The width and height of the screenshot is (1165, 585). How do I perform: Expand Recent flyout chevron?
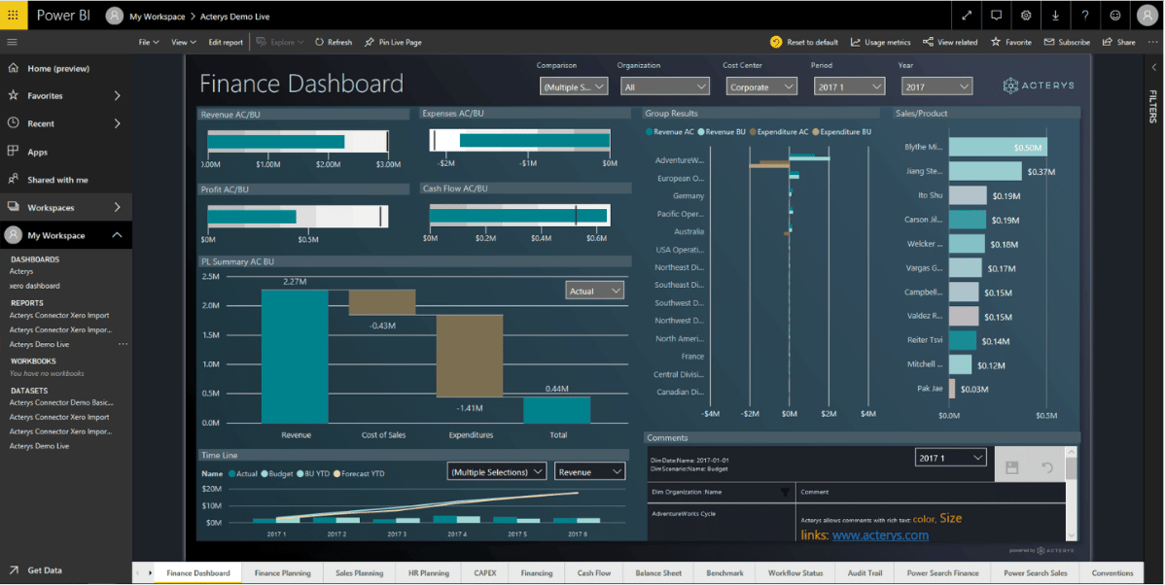[x=118, y=123]
